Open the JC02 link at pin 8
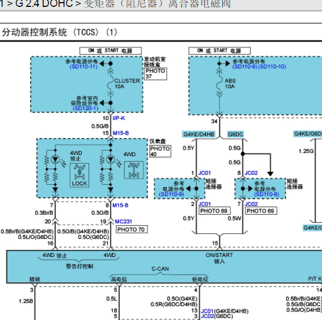 251,173
